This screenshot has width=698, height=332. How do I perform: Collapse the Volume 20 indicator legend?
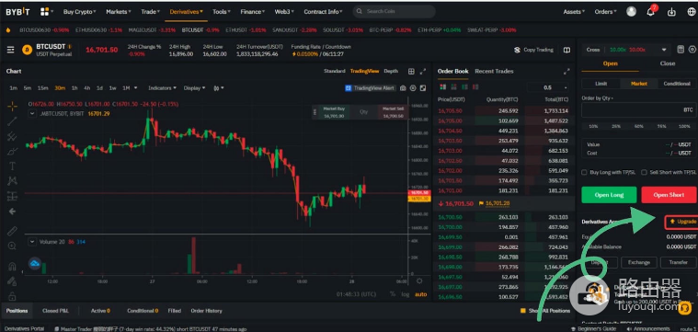pyautogui.click(x=32, y=242)
